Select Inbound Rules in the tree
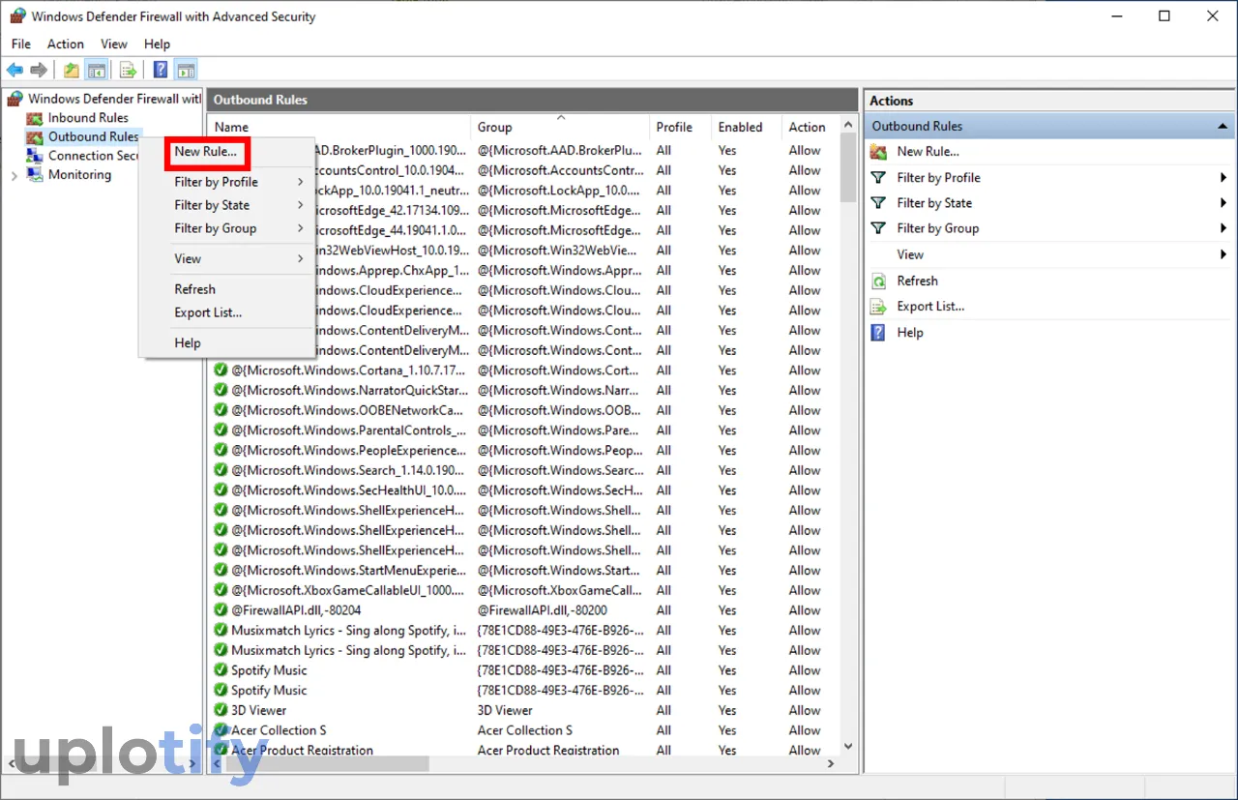Image resolution: width=1238 pixels, height=800 pixels. 88,118
